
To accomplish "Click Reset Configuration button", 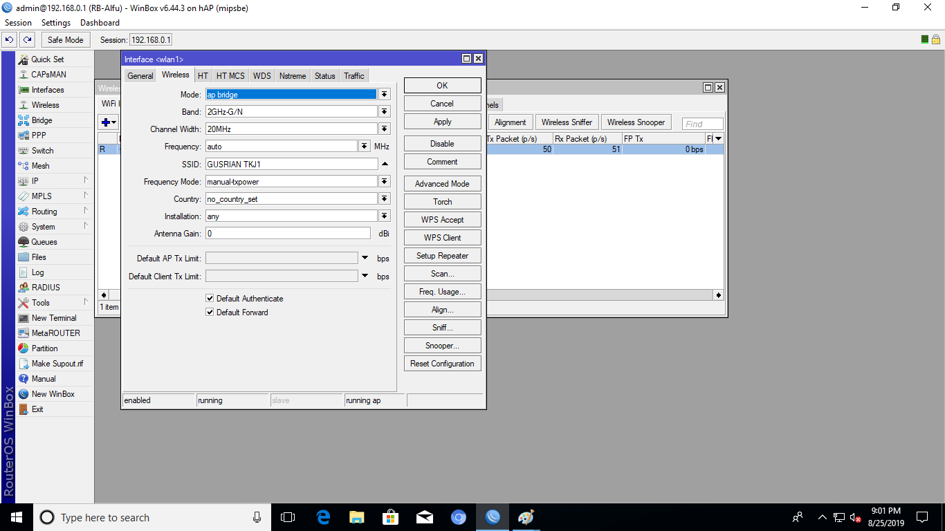I will pyautogui.click(x=443, y=364).
